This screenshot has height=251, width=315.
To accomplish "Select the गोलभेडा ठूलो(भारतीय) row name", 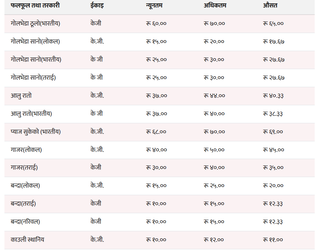I will click(35, 23).
